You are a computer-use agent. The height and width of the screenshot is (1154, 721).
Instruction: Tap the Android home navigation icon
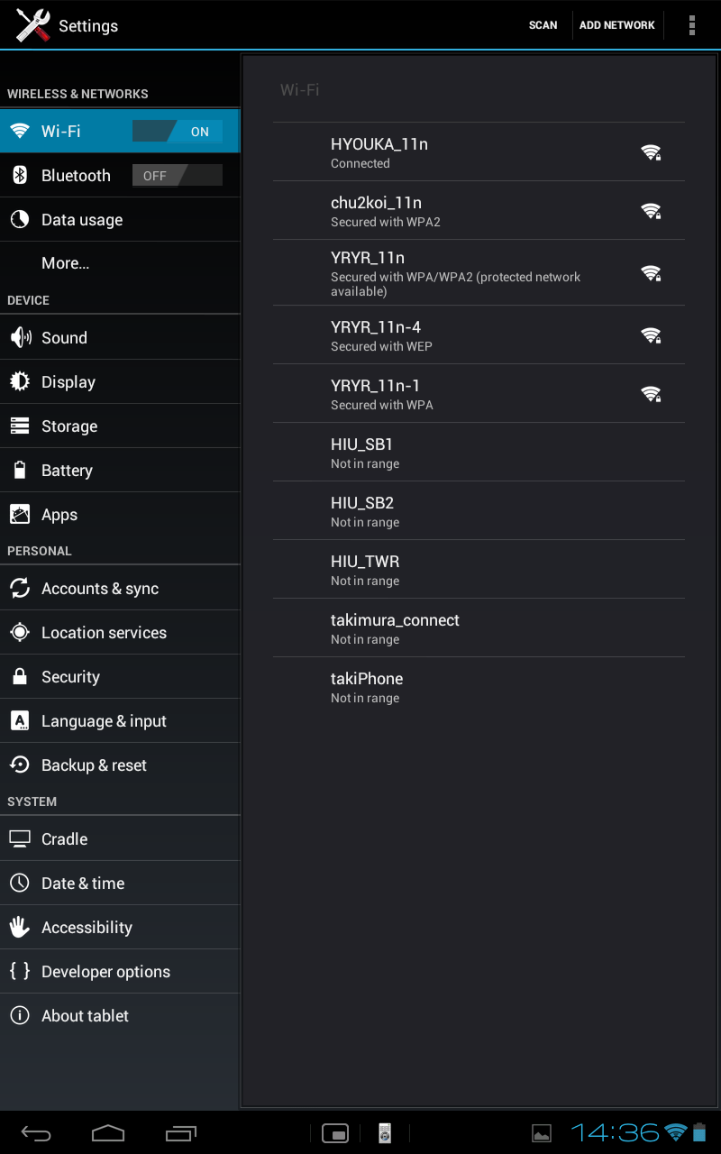(x=108, y=1133)
